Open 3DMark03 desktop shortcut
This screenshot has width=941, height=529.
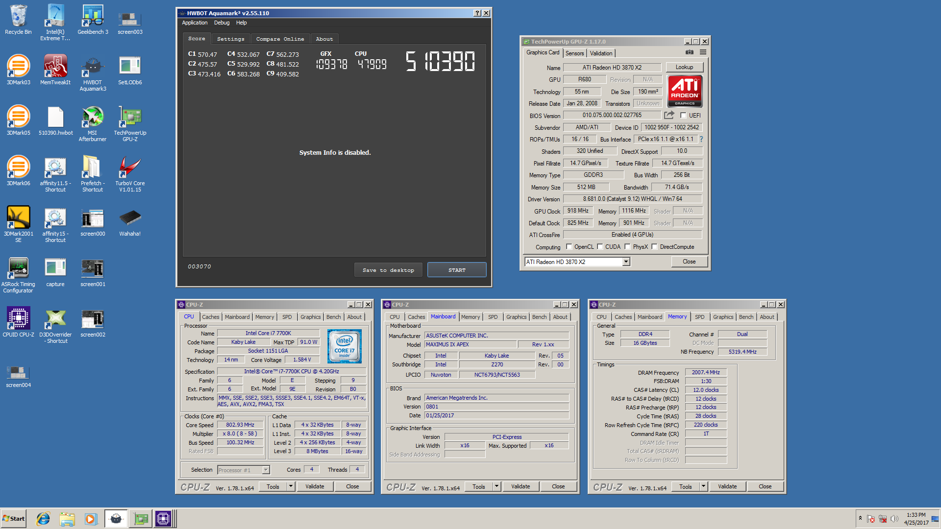(x=18, y=70)
